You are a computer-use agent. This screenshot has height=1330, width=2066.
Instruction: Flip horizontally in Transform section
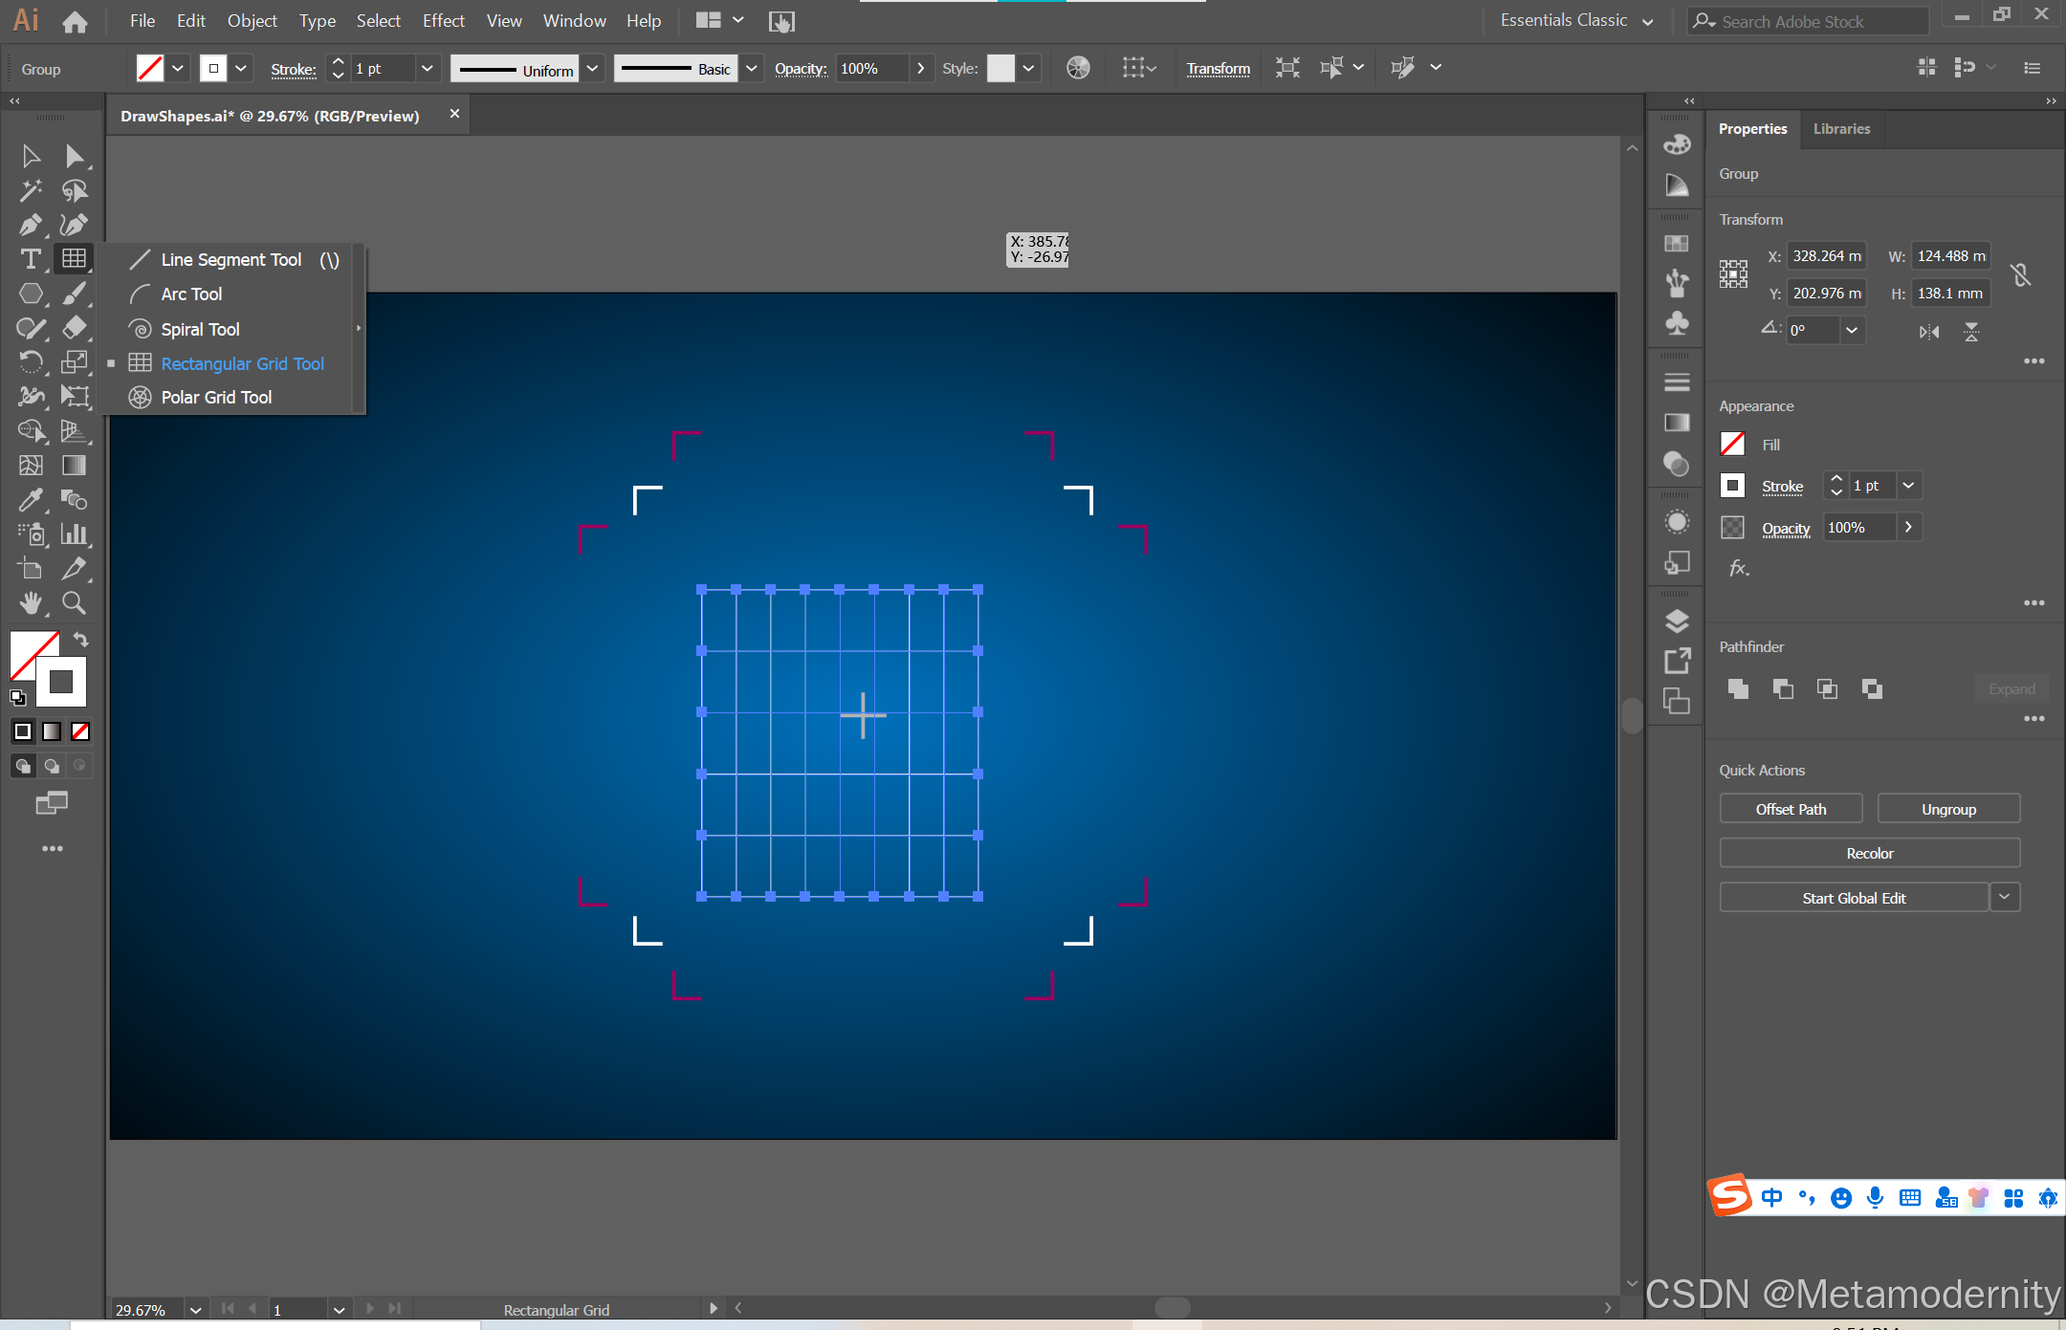click(x=1929, y=332)
